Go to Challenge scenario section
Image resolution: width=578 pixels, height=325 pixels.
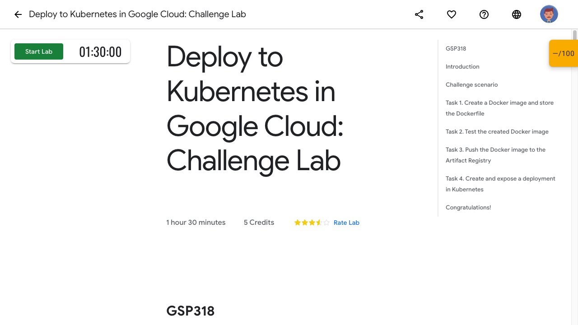[x=471, y=84]
